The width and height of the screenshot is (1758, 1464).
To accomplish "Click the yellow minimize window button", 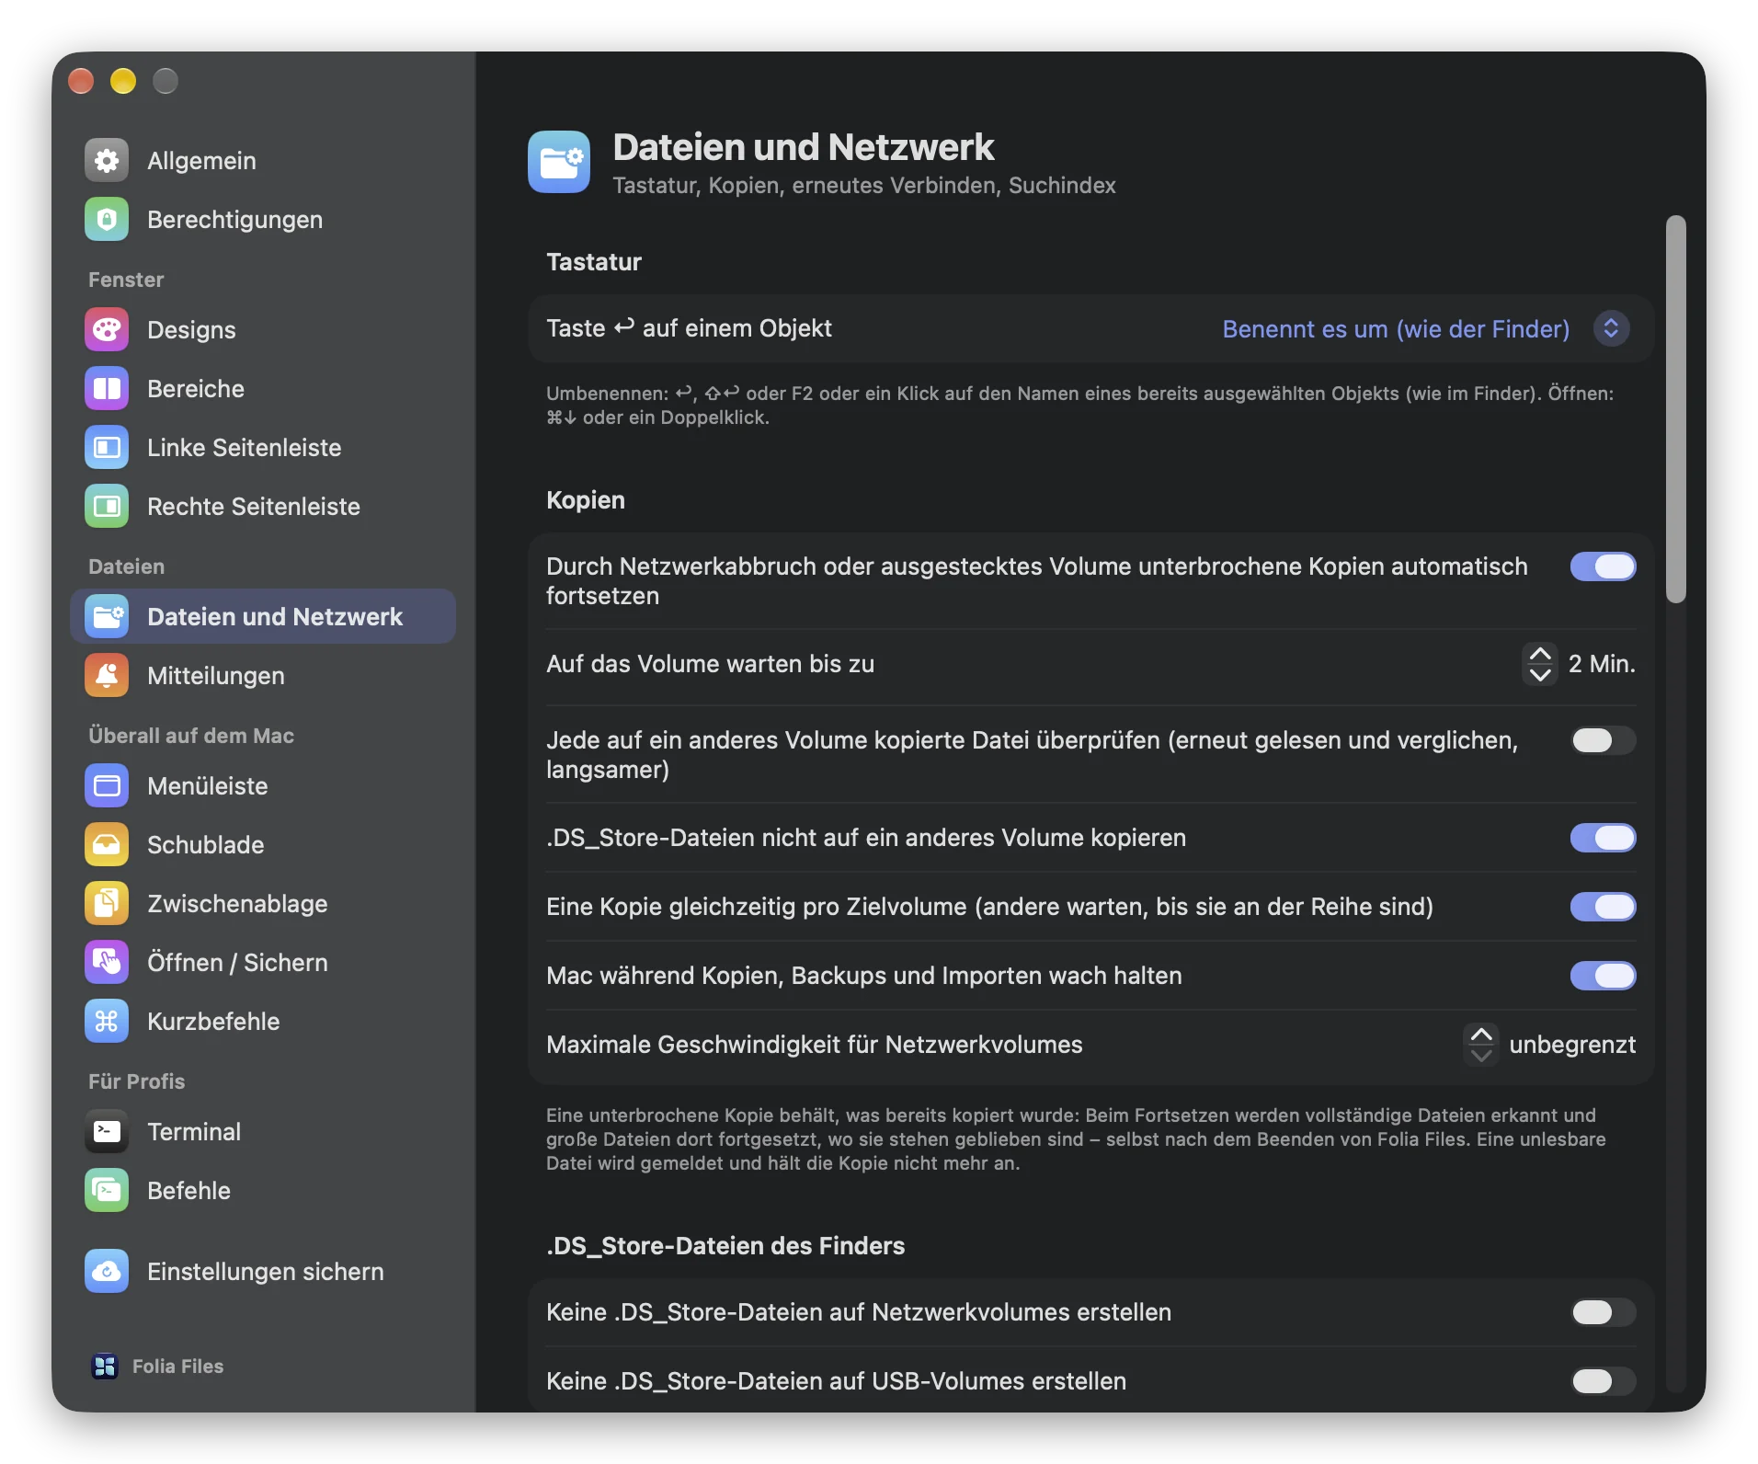I will point(123,81).
